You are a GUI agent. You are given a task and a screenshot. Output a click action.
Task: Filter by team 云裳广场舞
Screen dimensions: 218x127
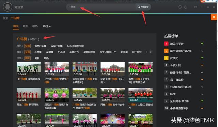(x=57, y=46)
